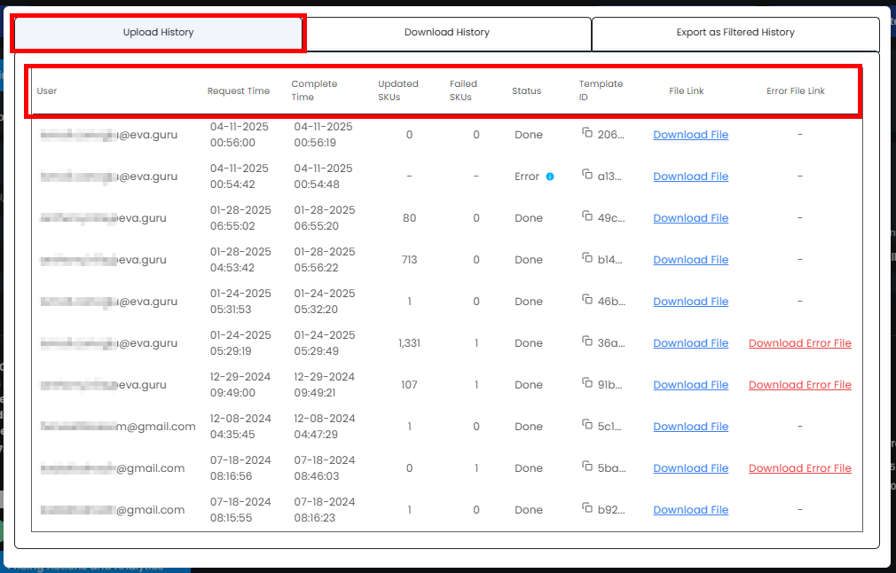Open the Upload History tab
Screen dimensions: 896x573
(x=158, y=33)
